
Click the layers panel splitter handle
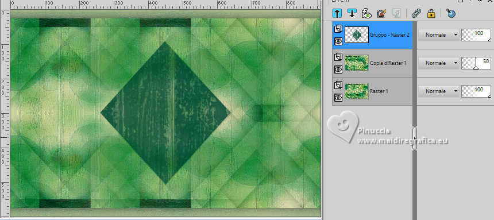pyautogui.click(x=415, y=138)
